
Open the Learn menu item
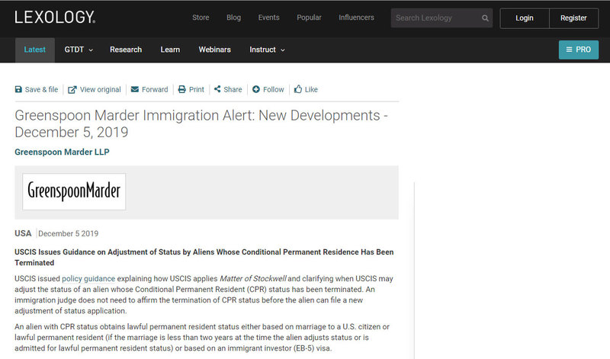pos(170,50)
